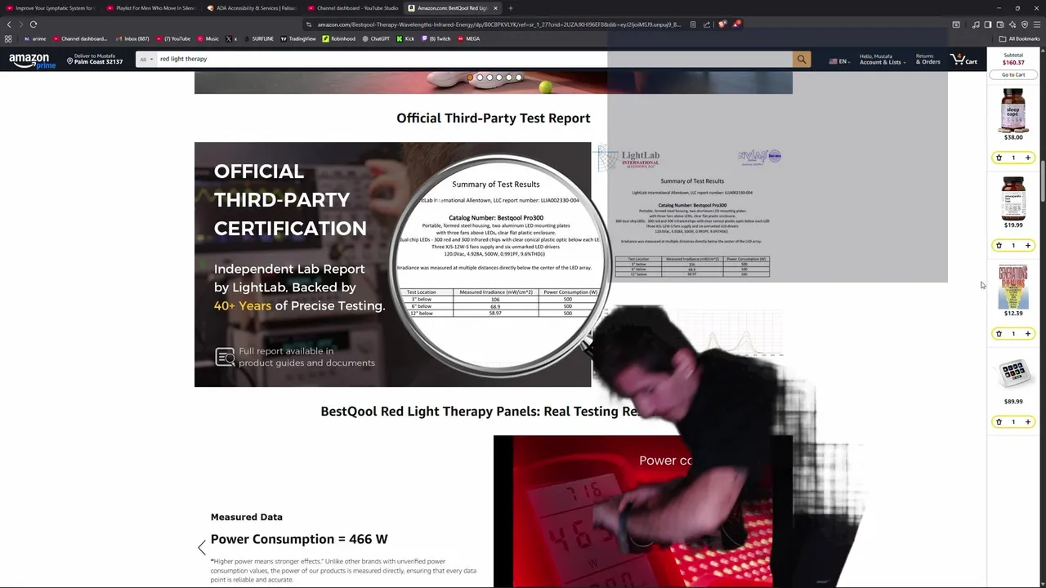The width and height of the screenshot is (1046, 588).
Task: Click the Brave rewards triangle icon
Action: pos(736,24)
